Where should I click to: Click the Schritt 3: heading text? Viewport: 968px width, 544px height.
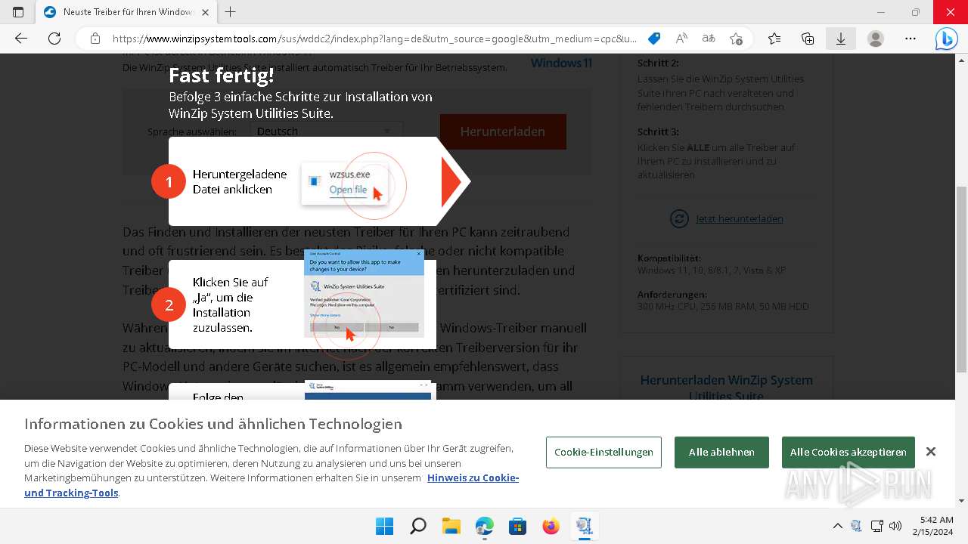tap(658, 131)
